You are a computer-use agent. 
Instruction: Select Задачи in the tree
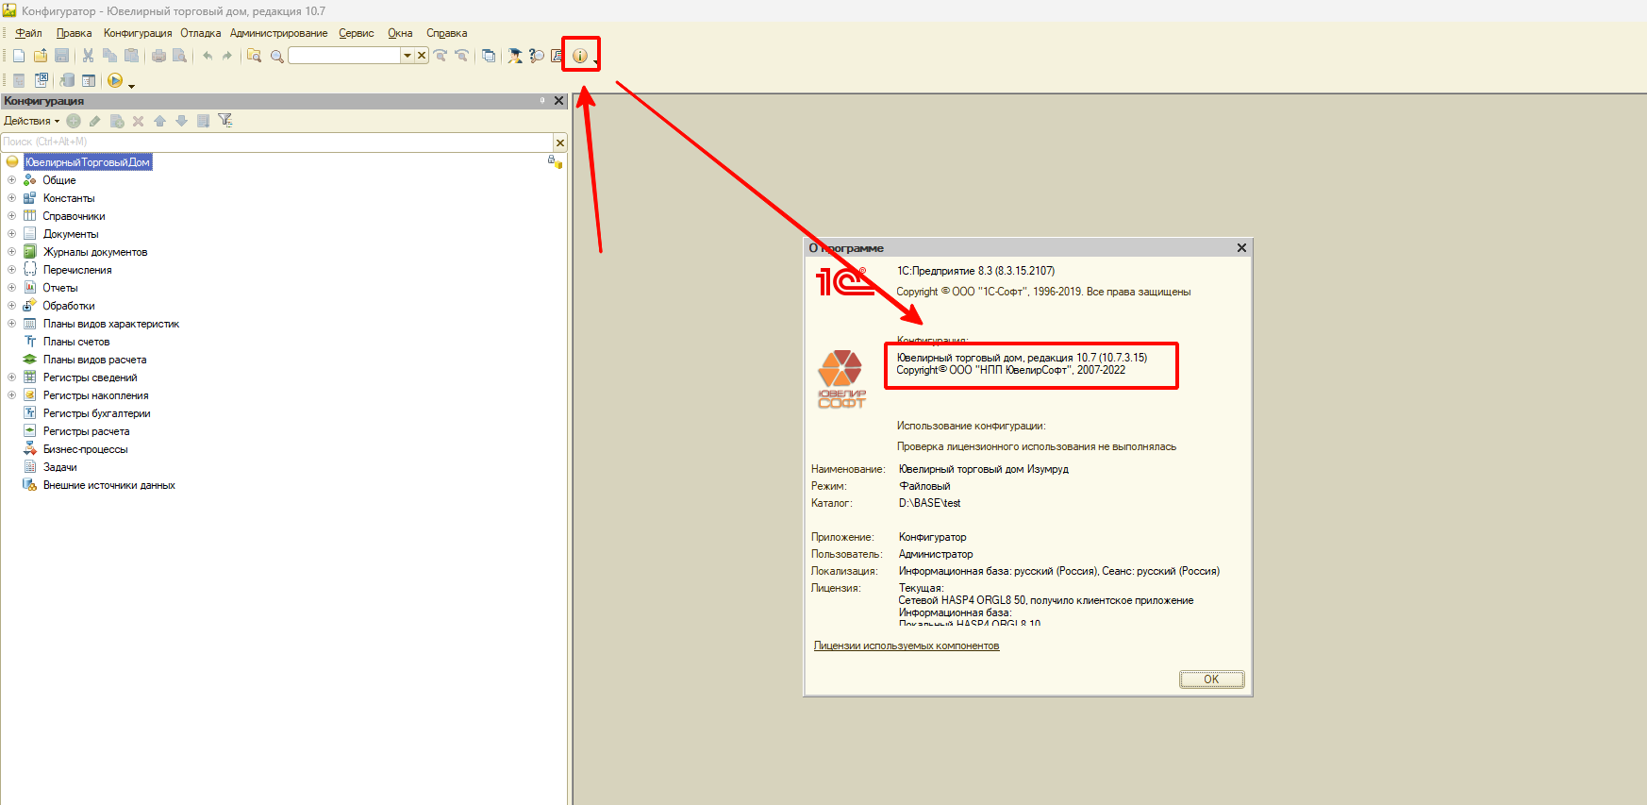click(x=59, y=467)
